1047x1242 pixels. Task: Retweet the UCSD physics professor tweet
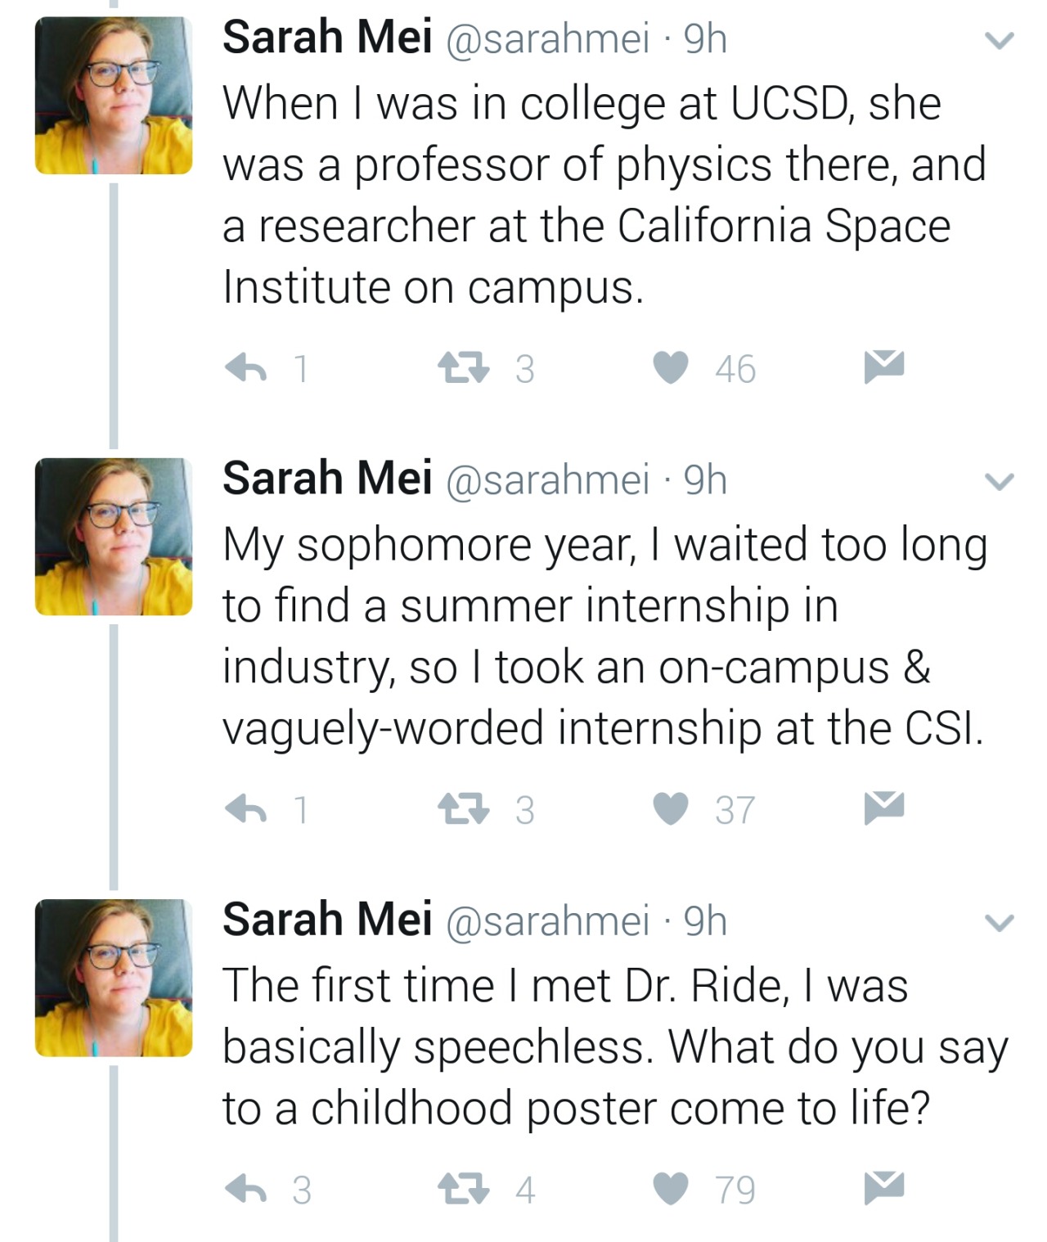coord(464,368)
